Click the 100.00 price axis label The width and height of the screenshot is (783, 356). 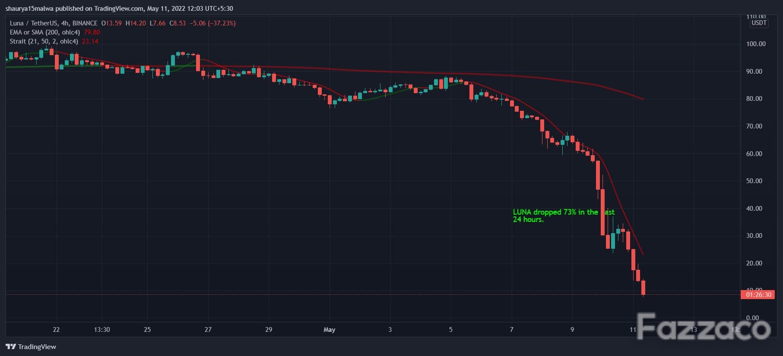[x=756, y=44]
